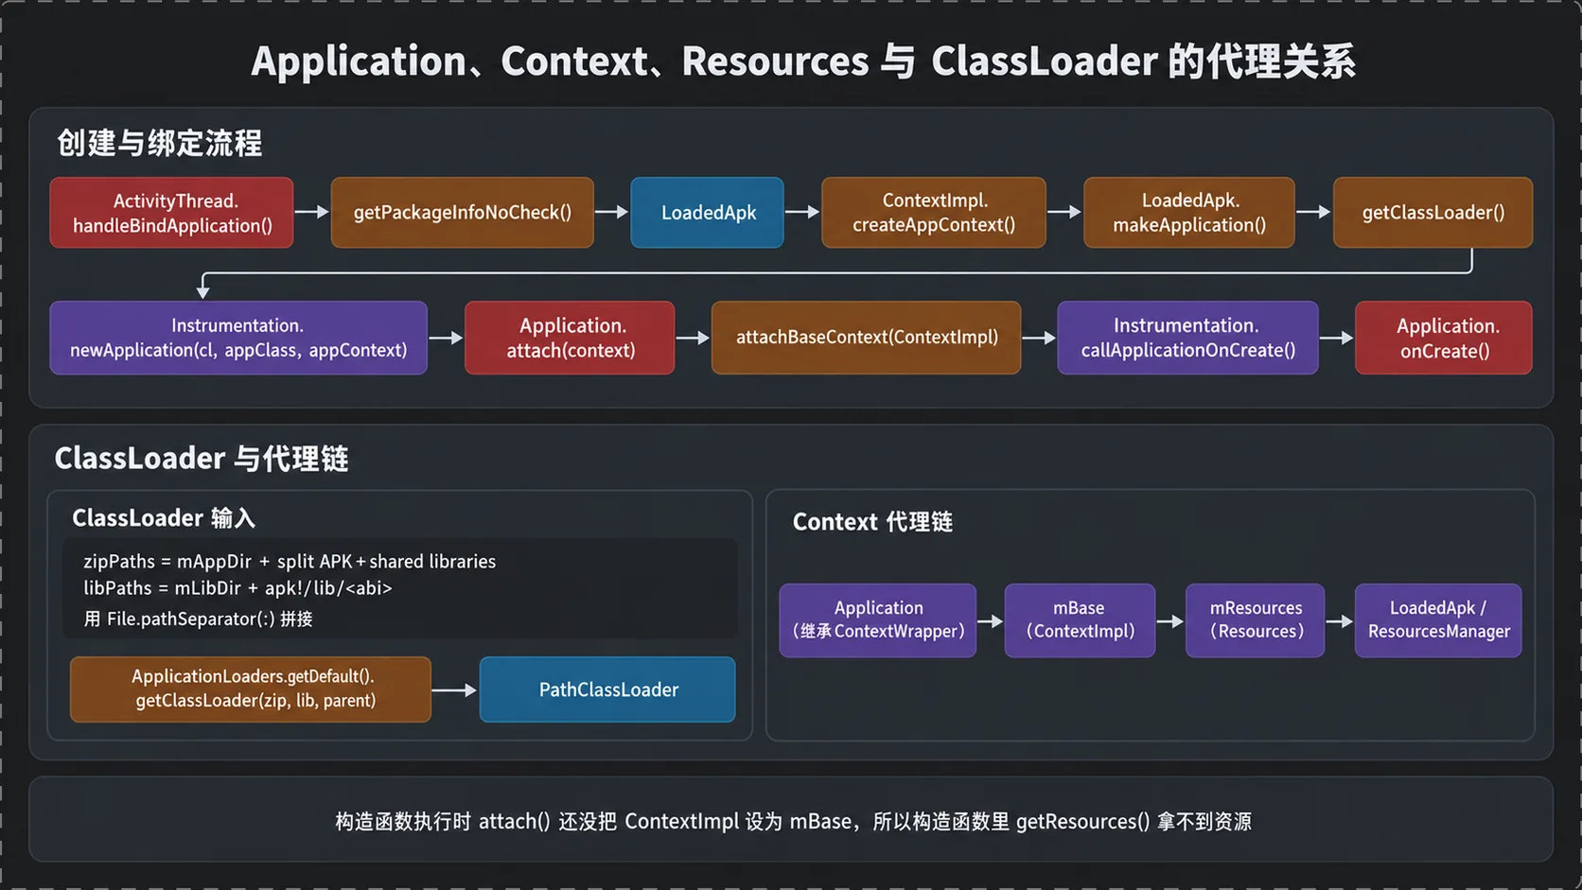The width and height of the screenshot is (1582, 890).
Task: Select the Application (继承 ContextWrapper) box
Action: pos(878,620)
